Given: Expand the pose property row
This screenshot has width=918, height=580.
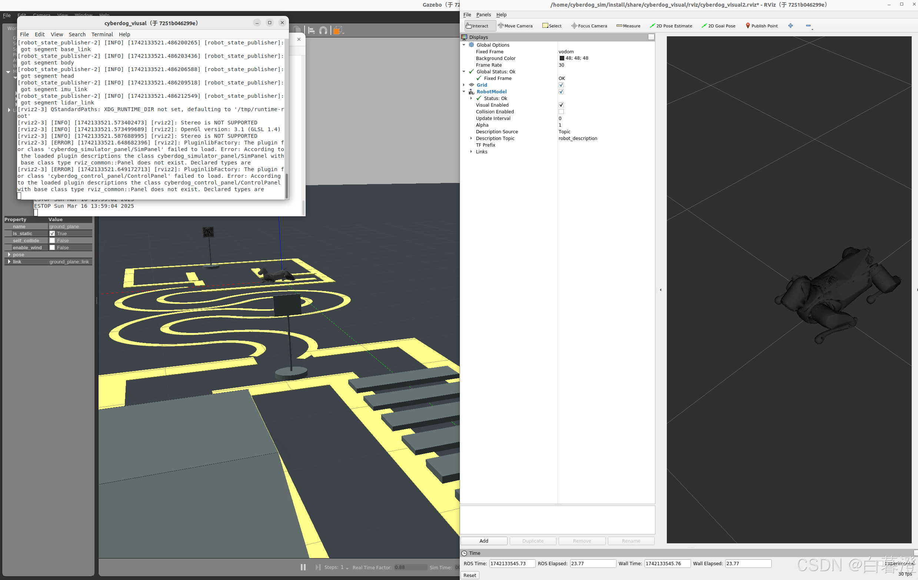Looking at the screenshot, I should [9, 254].
